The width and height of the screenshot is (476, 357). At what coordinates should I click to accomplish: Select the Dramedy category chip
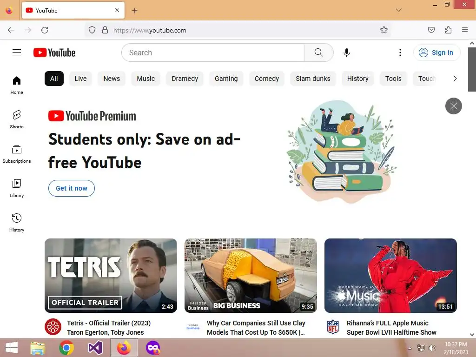coord(185,79)
